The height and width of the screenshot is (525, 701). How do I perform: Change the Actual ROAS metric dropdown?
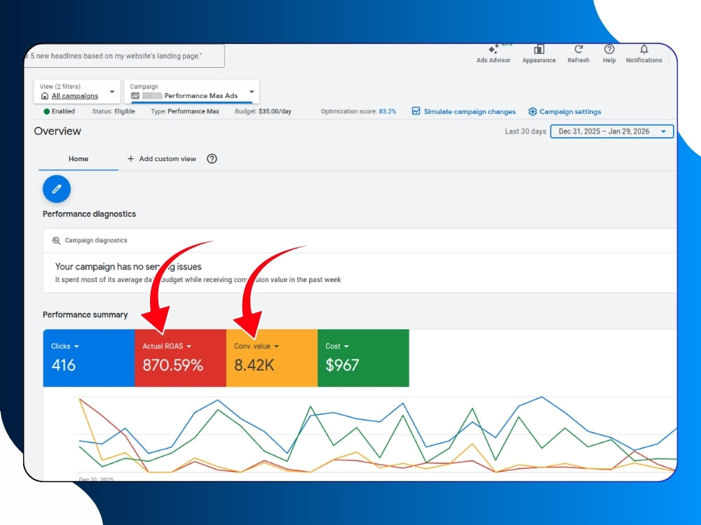189,346
